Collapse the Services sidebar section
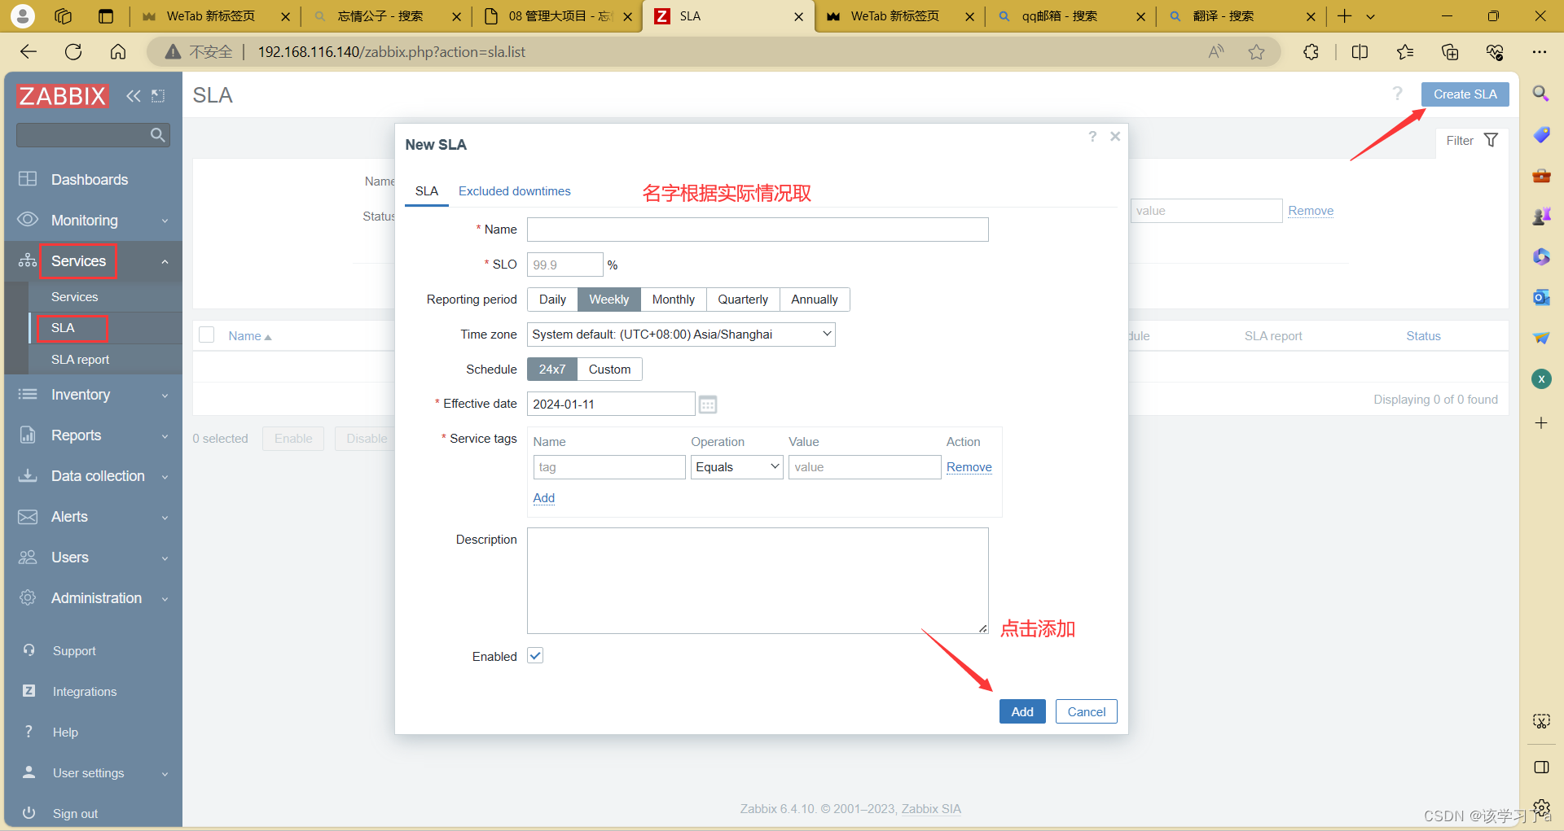This screenshot has width=1564, height=831. pos(94,261)
